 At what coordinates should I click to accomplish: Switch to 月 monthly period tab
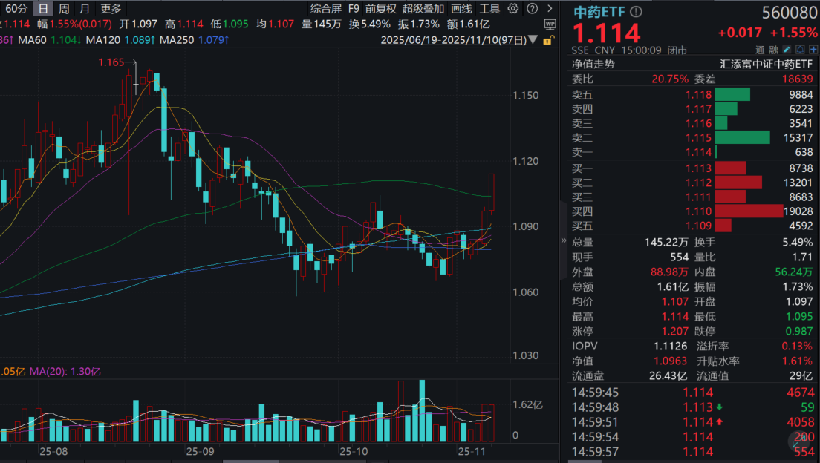pos(85,8)
